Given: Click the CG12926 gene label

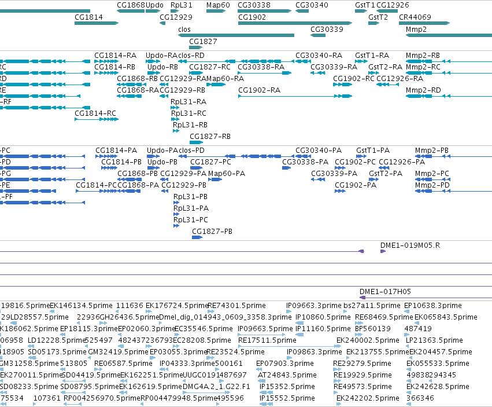Looking at the screenshot, I should tap(393, 5).
